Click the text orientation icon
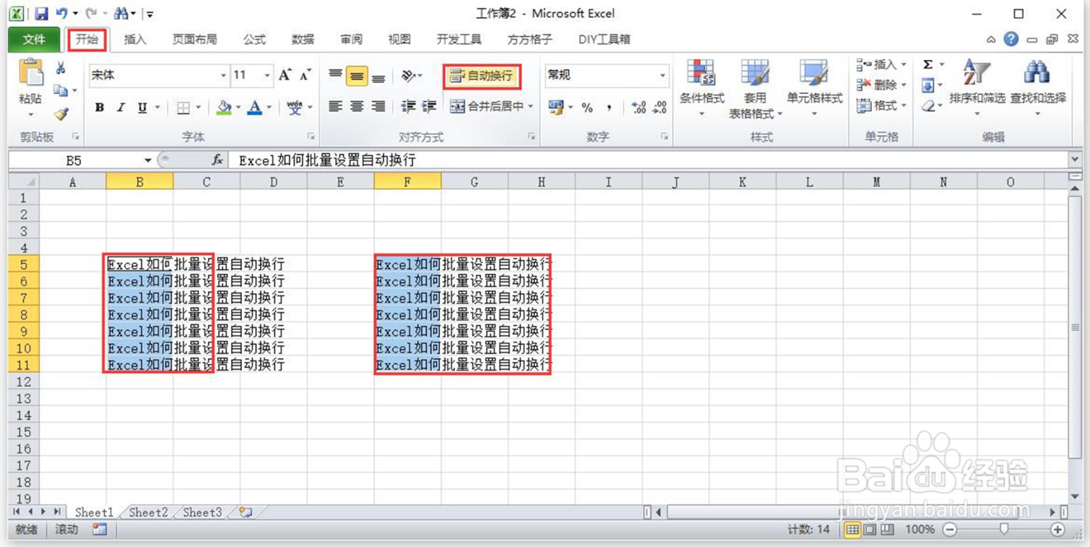This screenshot has height=547, width=1090. [x=409, y=76]
